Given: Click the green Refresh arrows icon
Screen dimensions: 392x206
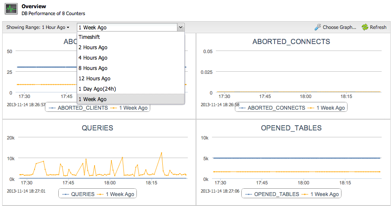Looking at the screenshot, I should [365, 27].
